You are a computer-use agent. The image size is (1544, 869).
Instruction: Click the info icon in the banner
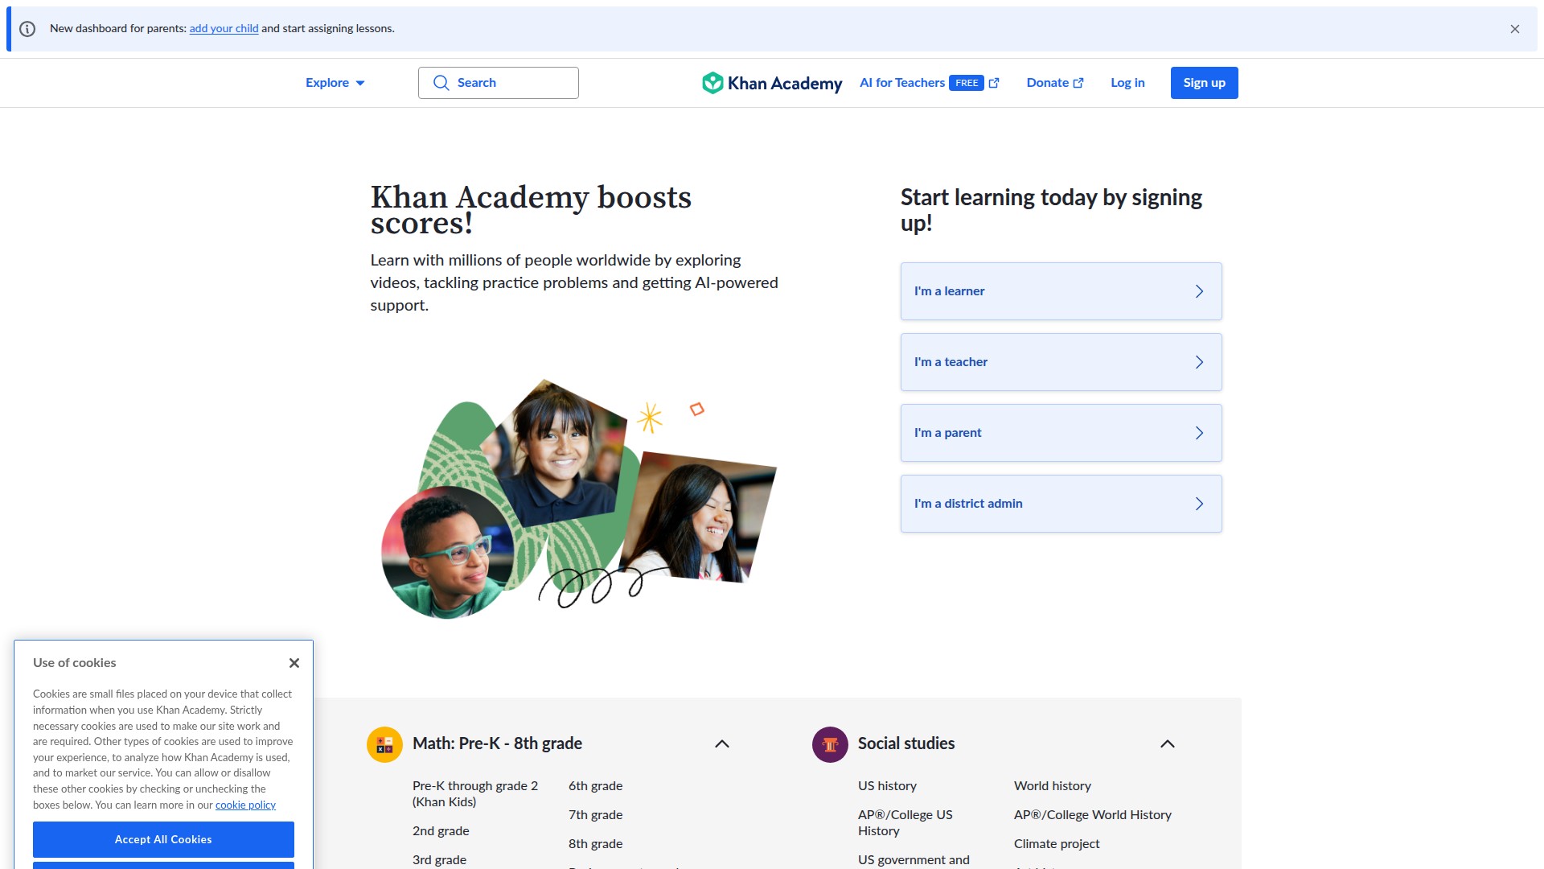click(27, 29)
